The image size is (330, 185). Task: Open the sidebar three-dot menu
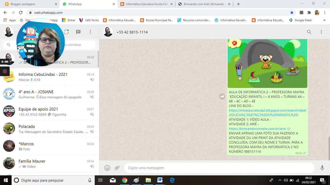coord(90,32)
